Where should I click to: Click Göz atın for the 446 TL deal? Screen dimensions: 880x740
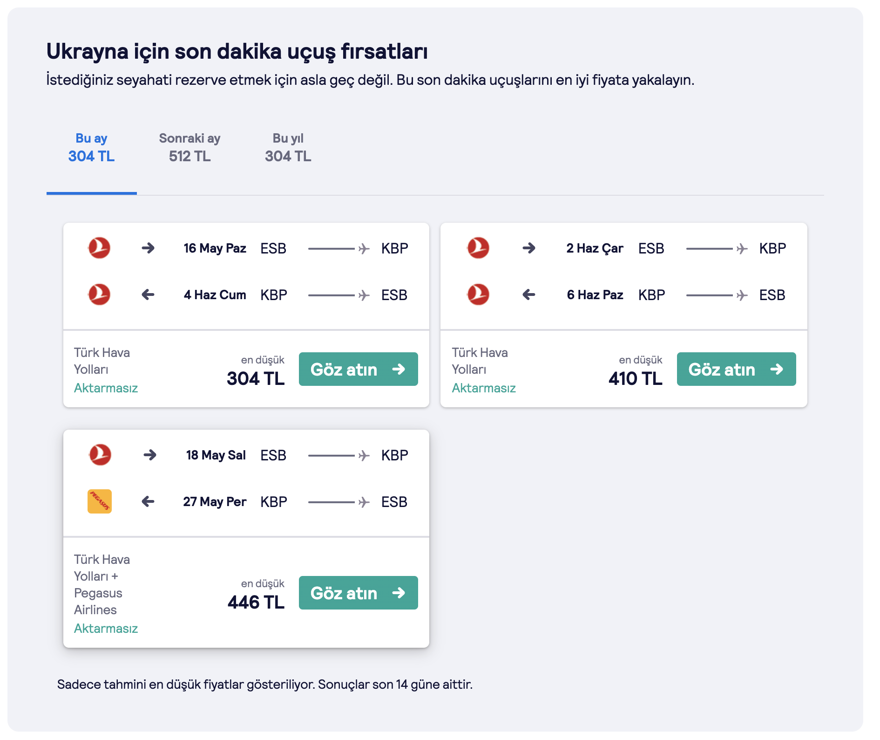click(359, 593)
